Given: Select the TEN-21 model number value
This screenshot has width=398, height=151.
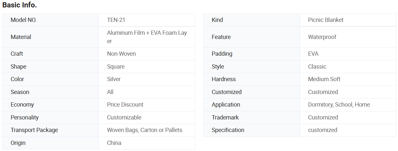Looking at the screenshot, I should [x=116, y=20].
